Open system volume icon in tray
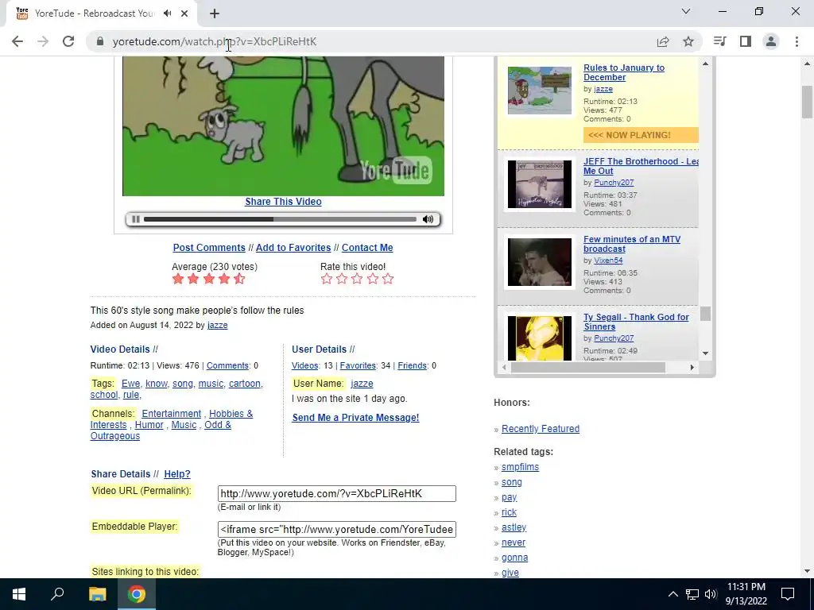Image resolution: width=814 pixels, height=610 pixels. click(x=711, y=594)
